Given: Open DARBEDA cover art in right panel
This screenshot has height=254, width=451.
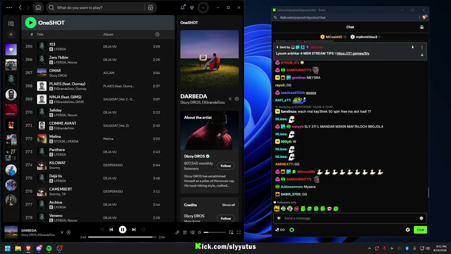Looking at the screenshot, I should (x=209, y=59).
